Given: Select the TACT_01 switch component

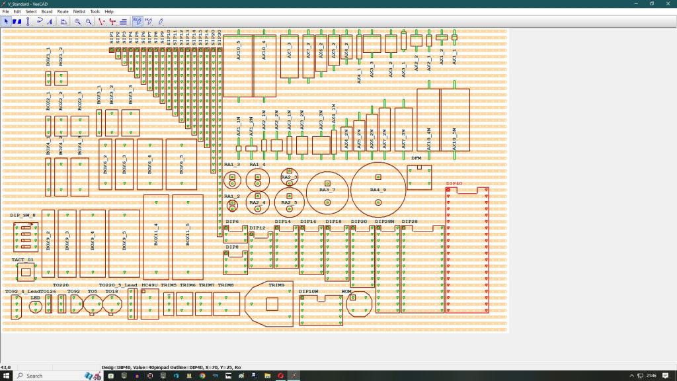Looking at the screenshot, I should click(25, 271).
